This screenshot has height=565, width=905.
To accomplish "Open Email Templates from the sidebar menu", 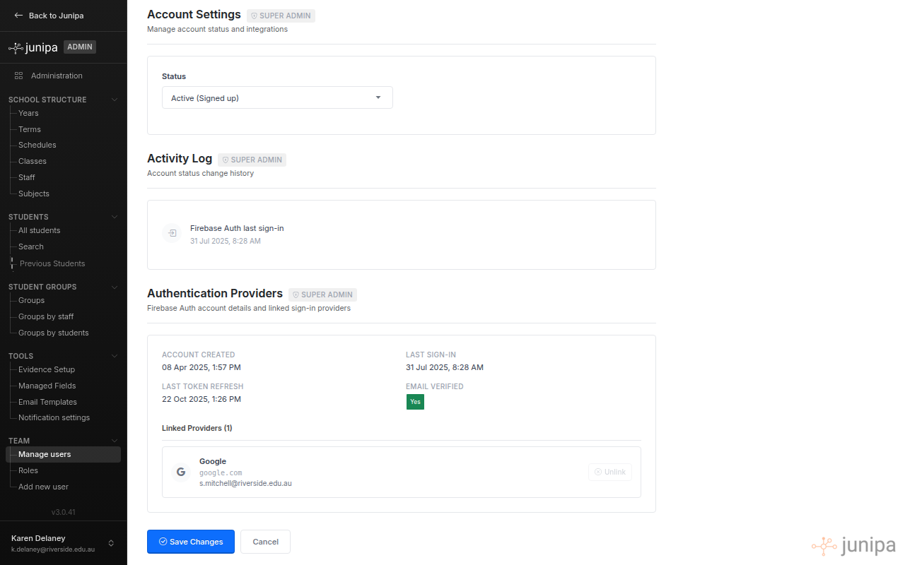I will click(x=47, y=402).
